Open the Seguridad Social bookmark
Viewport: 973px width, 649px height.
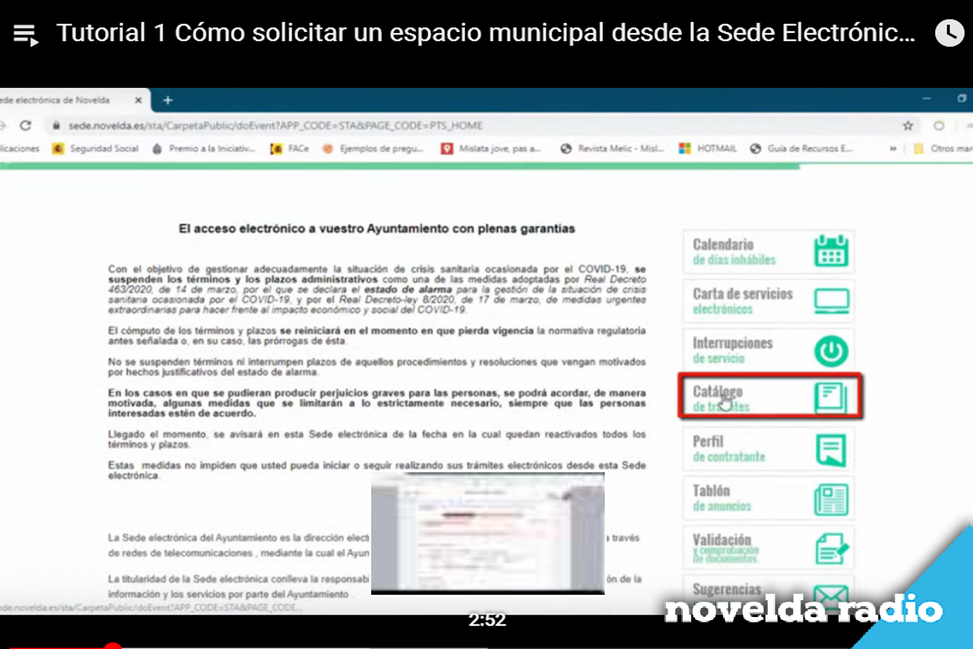pos(95,149)
